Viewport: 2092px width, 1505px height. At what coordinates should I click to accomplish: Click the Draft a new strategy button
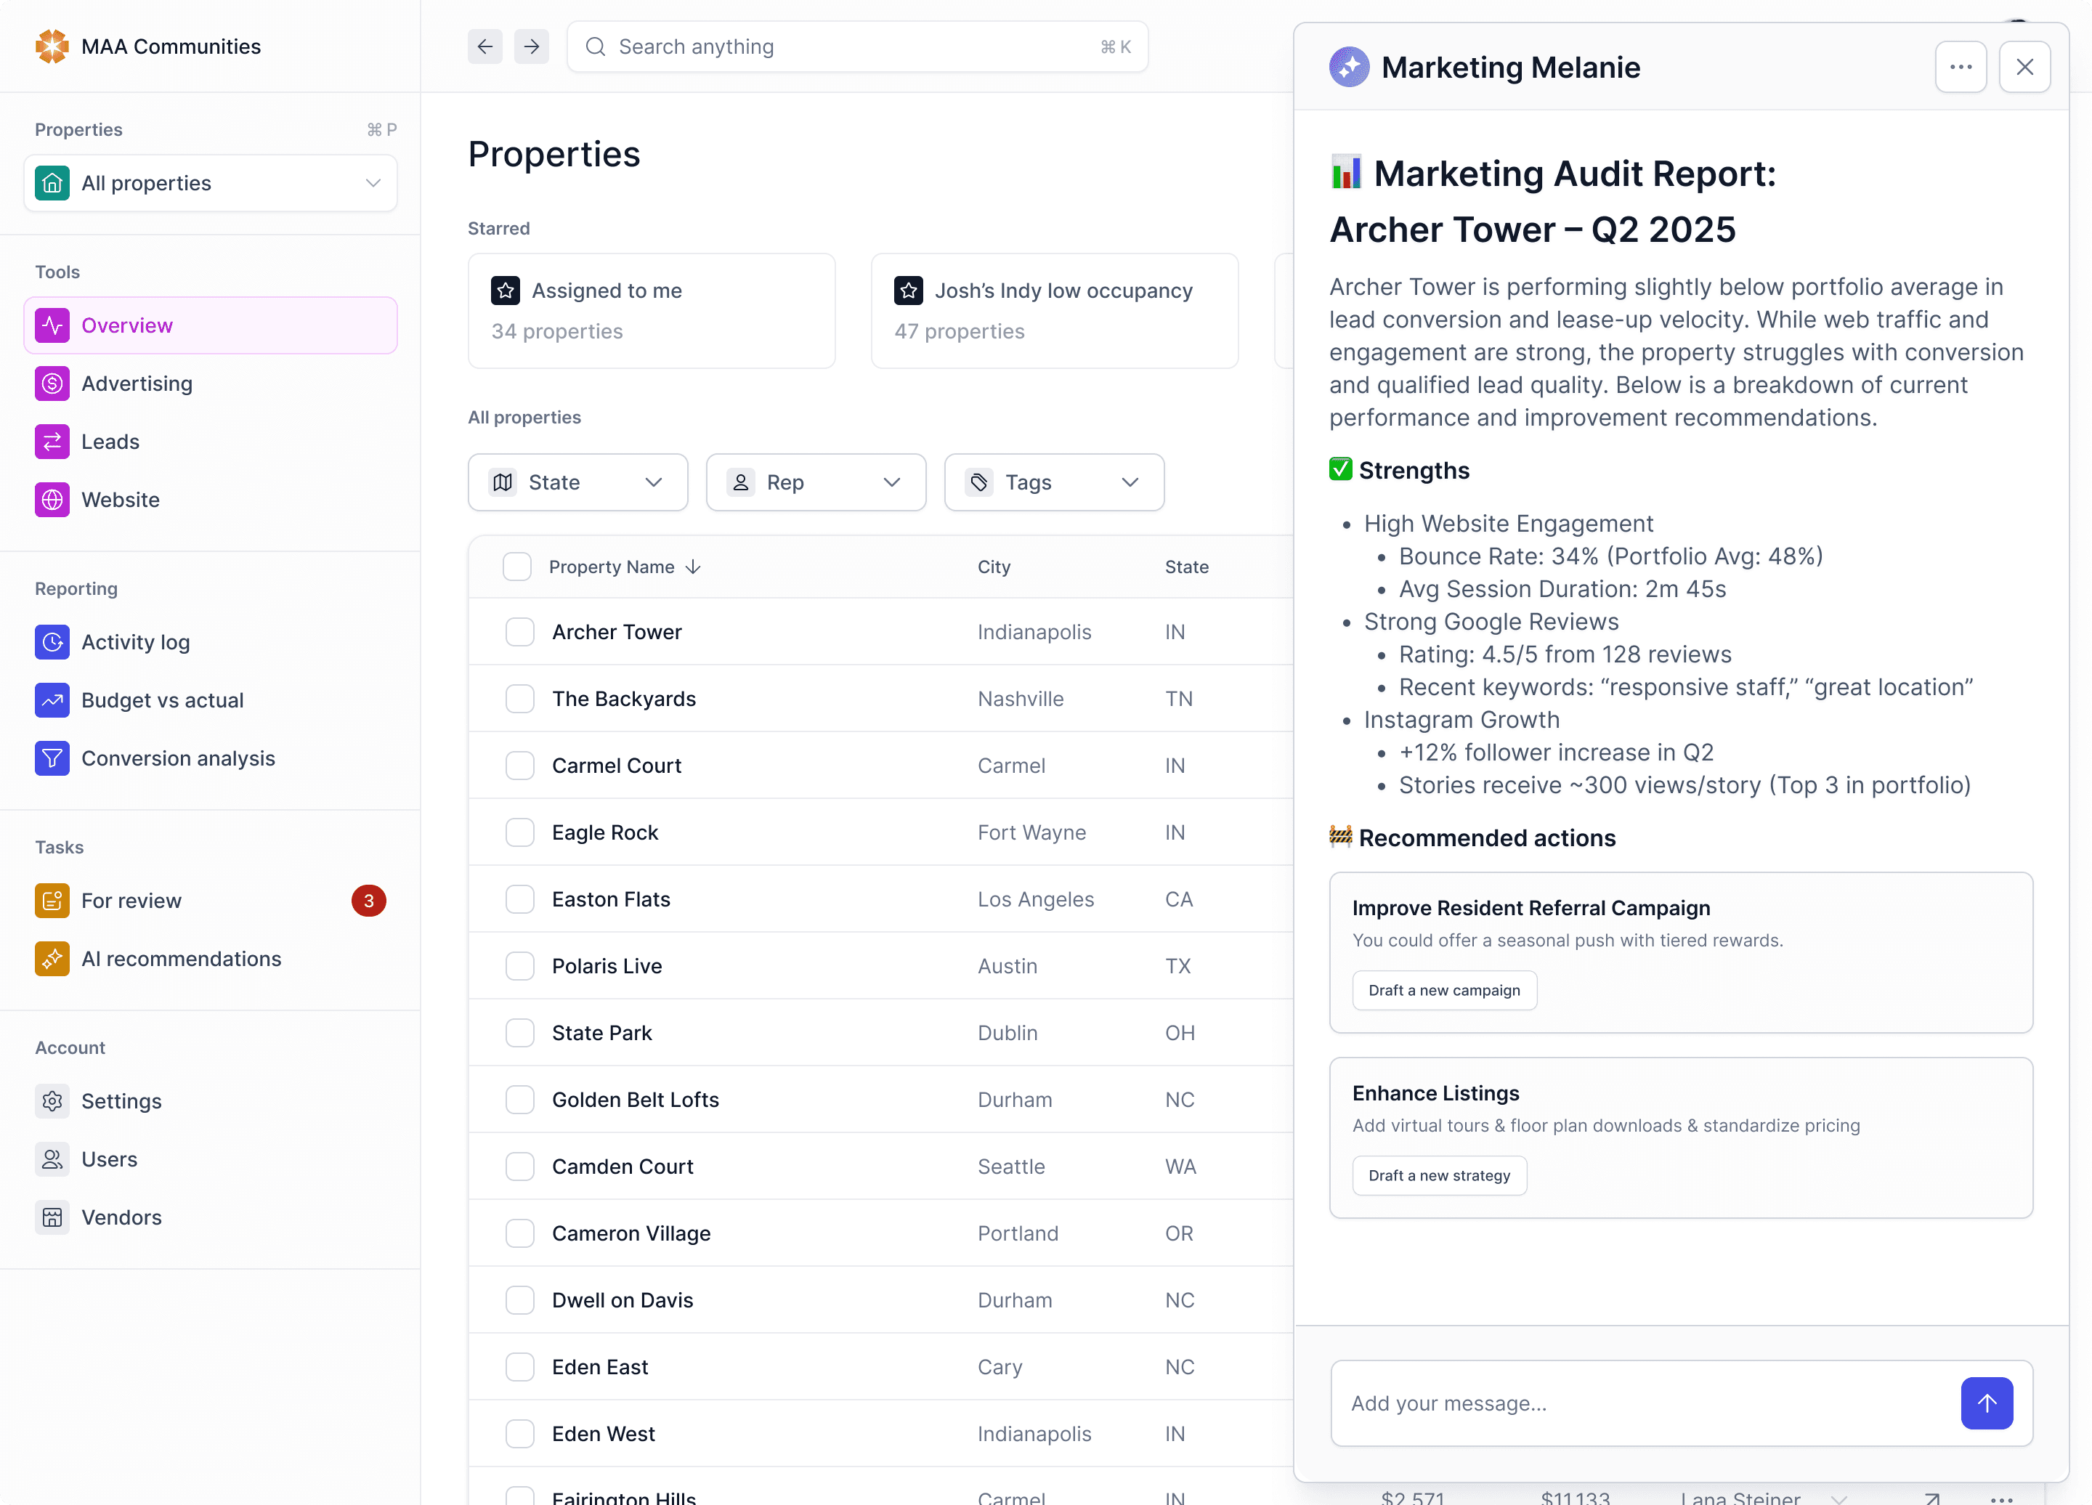(1438, 1175)
